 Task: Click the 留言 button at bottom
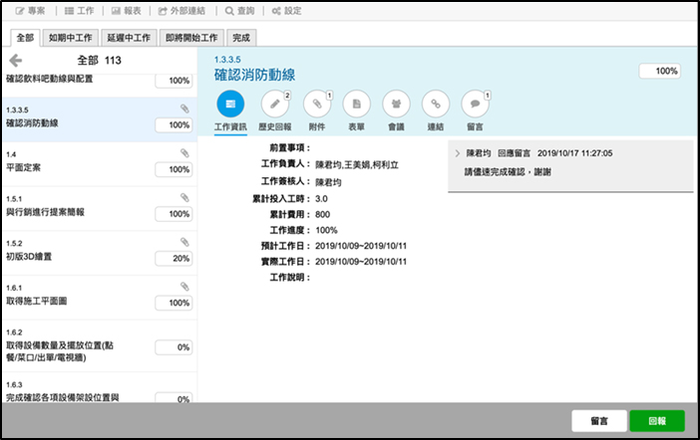tap(598, 420)
